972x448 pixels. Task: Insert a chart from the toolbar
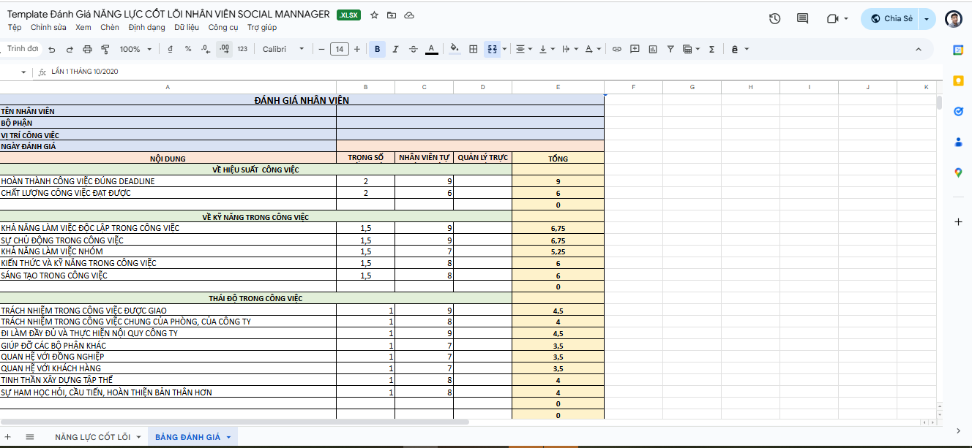pos(652,49)
